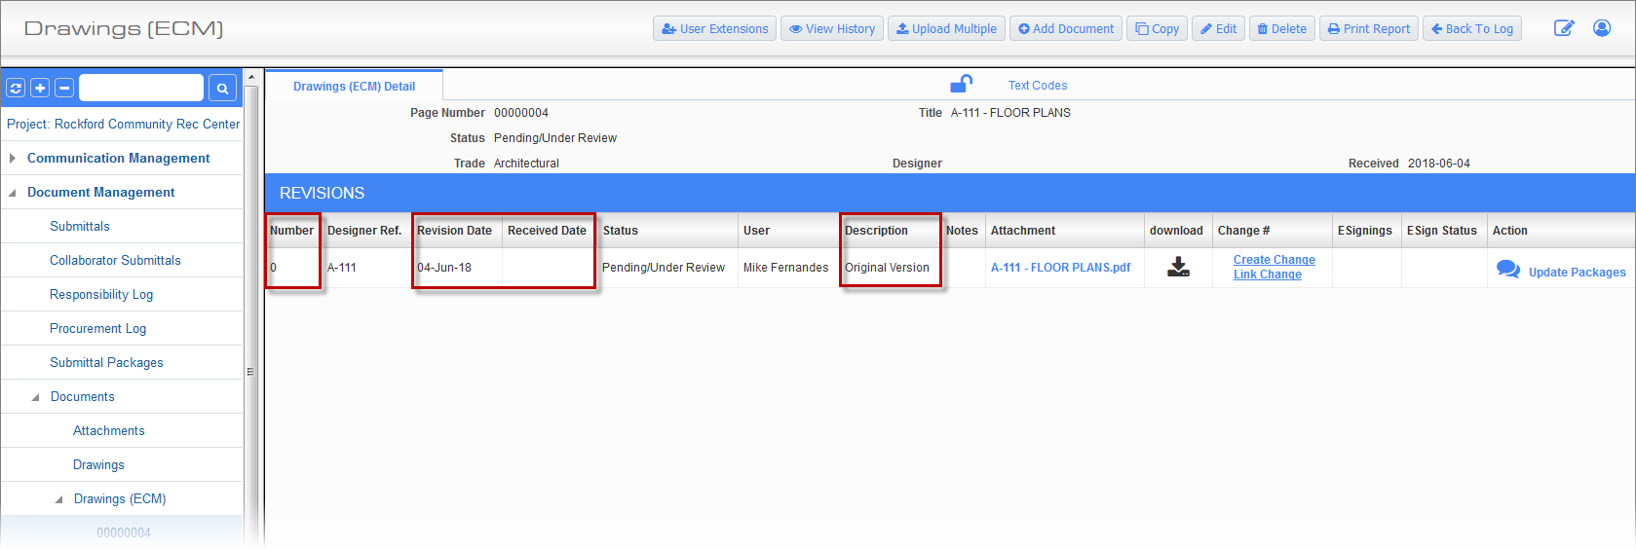Open the user profile icon
Screen dimensions: 1636x549
tap(1602, 28)
